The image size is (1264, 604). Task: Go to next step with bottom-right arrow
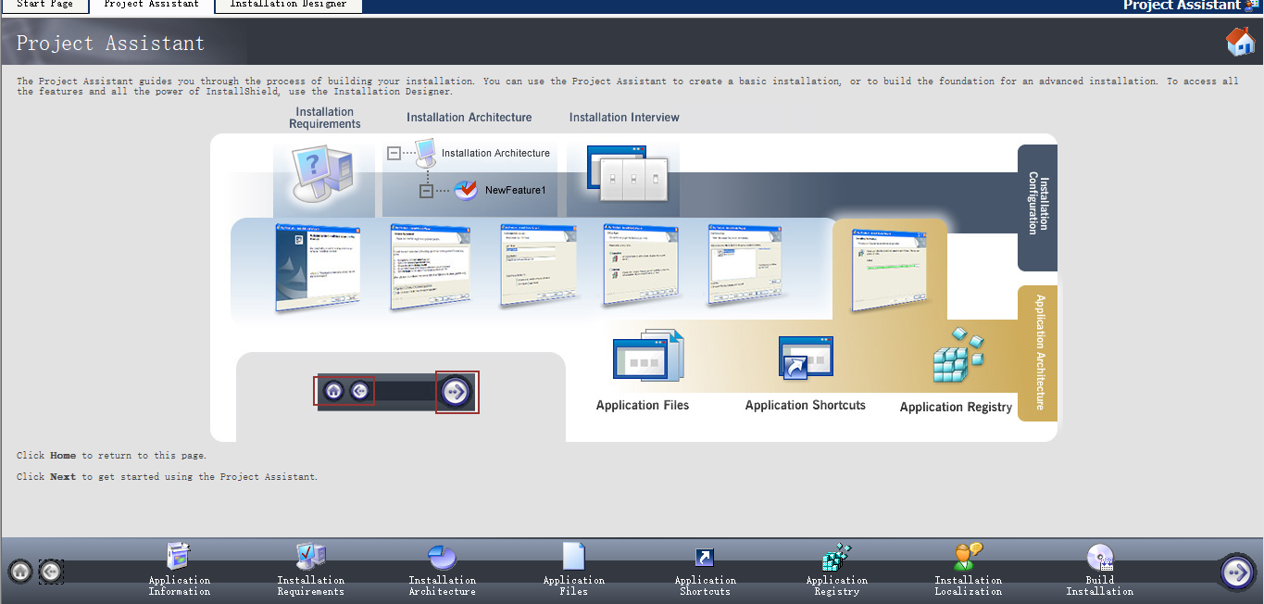1237,573
